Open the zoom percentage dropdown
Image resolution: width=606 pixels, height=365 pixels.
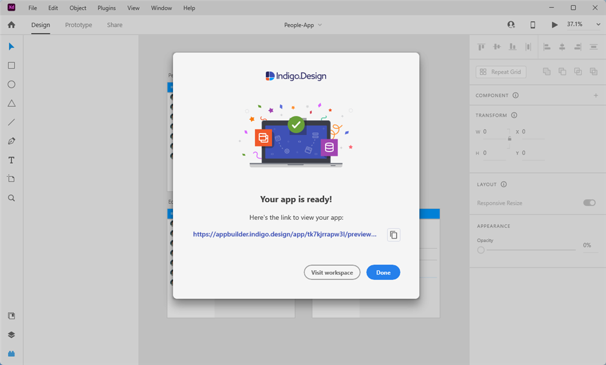click(x=598, y=24)
